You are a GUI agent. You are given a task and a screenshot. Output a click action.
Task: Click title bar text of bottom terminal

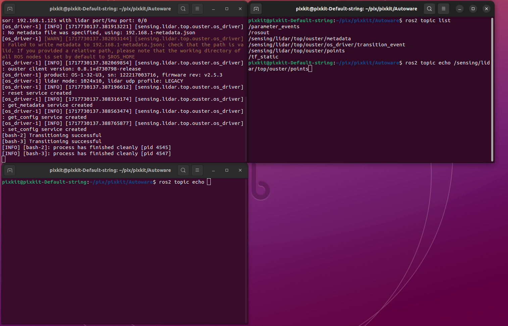pyautogui.click(x=110, y=170)
